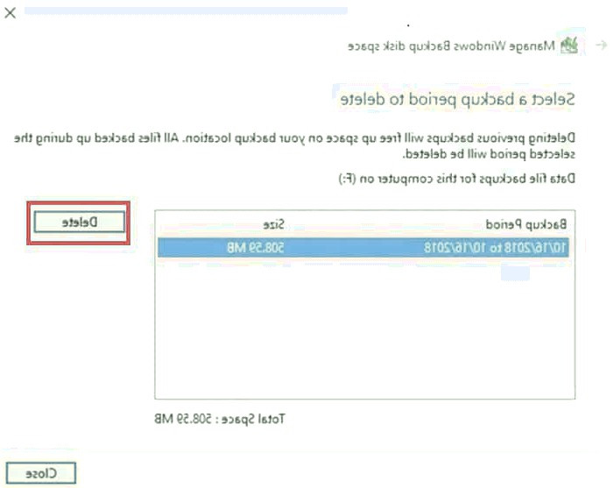This screenshot has height=488, width=613.
Task: Click the date range text in highlighted row
Action: (495, 248)
